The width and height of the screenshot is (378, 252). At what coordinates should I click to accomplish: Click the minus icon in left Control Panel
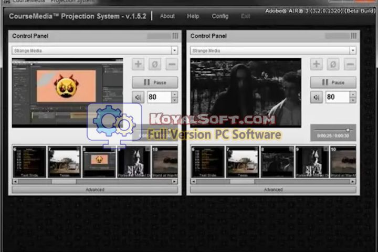pos(172,65)
